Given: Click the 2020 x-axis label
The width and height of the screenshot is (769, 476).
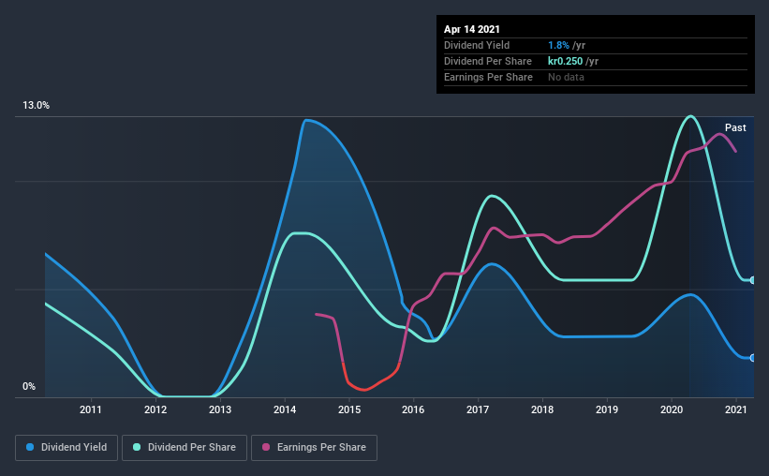Looking at the screenshot, I should click(672, 409).
